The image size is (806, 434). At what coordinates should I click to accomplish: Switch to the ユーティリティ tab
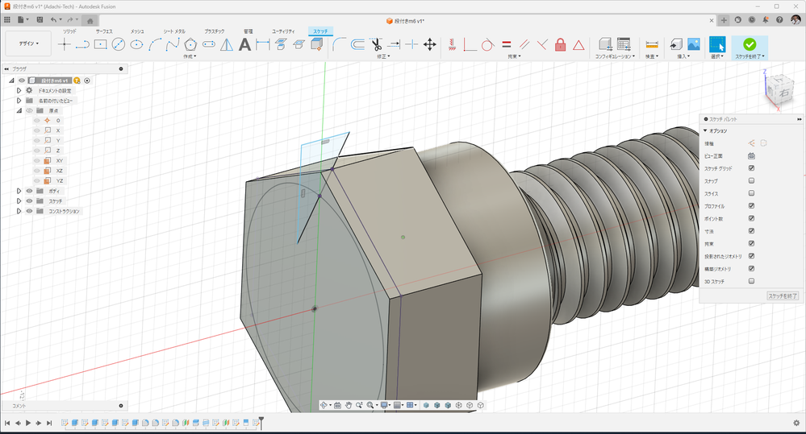click(283, 31)
